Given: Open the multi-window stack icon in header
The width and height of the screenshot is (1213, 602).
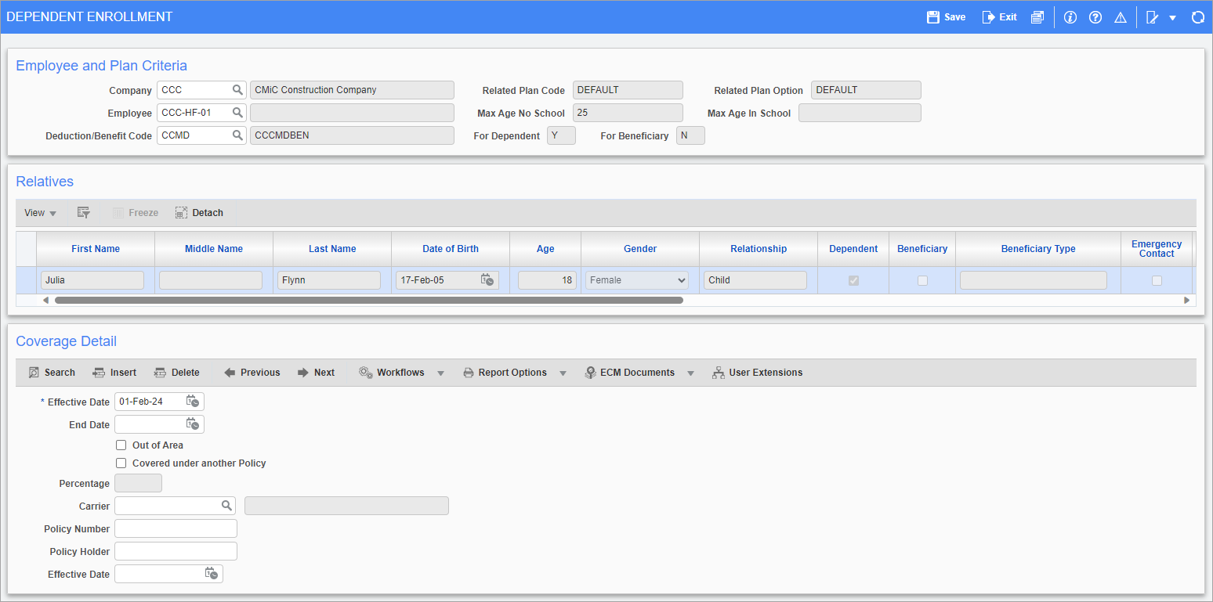Looking at the screenshot, I should pos(1037,17).
